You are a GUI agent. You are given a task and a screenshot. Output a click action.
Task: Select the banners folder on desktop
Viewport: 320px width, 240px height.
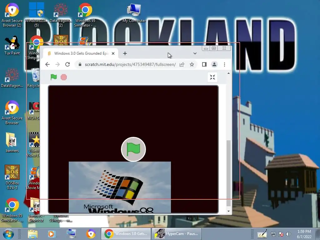12,142
